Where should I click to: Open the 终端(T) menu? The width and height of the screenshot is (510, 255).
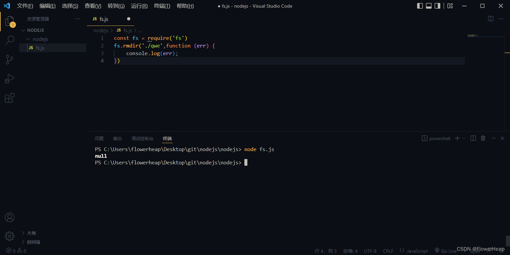[x=162, y=6]
